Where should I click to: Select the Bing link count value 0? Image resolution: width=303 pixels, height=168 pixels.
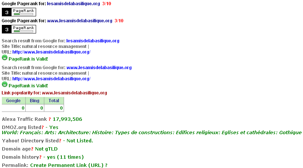(42, 108)
